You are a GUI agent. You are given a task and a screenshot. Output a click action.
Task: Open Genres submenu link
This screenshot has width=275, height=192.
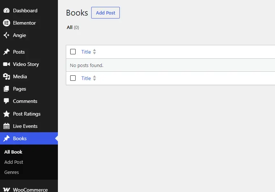coord(12,172)
